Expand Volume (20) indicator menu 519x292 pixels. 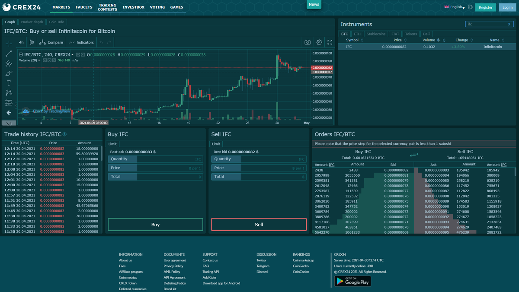[39, 60]
